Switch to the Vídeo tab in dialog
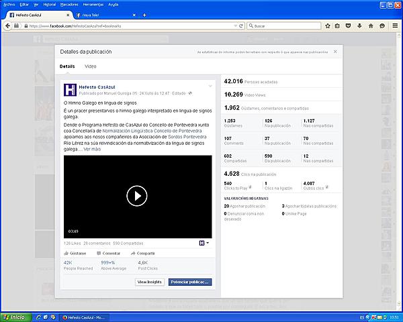This screenshot has height=322, width=403. tap(91, 66)
